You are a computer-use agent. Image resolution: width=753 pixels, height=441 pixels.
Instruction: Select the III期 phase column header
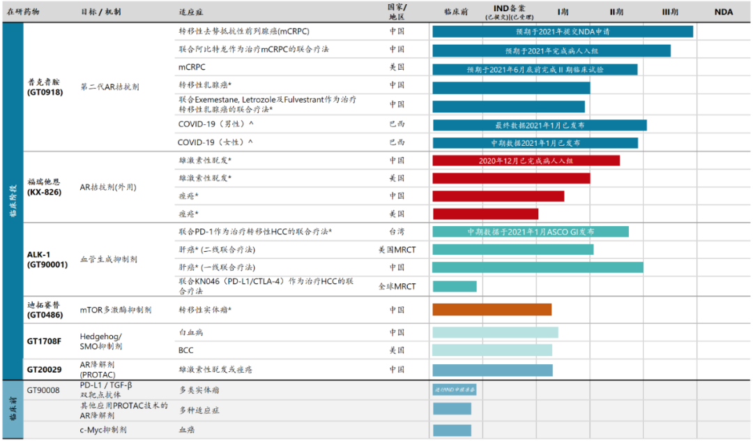point(671,12)
